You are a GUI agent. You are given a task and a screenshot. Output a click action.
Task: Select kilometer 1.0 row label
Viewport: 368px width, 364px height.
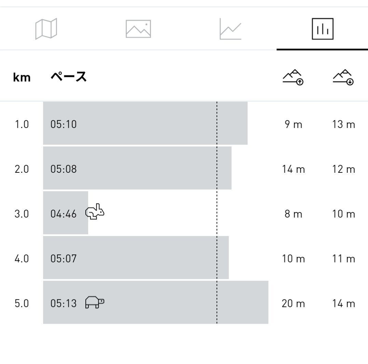click(x=22, y=124)
